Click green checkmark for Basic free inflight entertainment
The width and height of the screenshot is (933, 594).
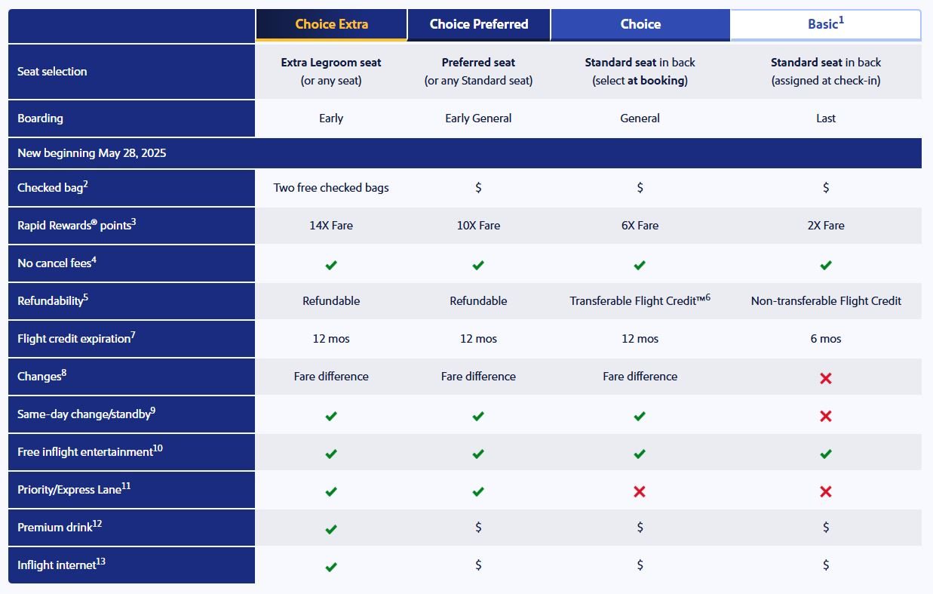pyautogui.click(x=826, y=454)
